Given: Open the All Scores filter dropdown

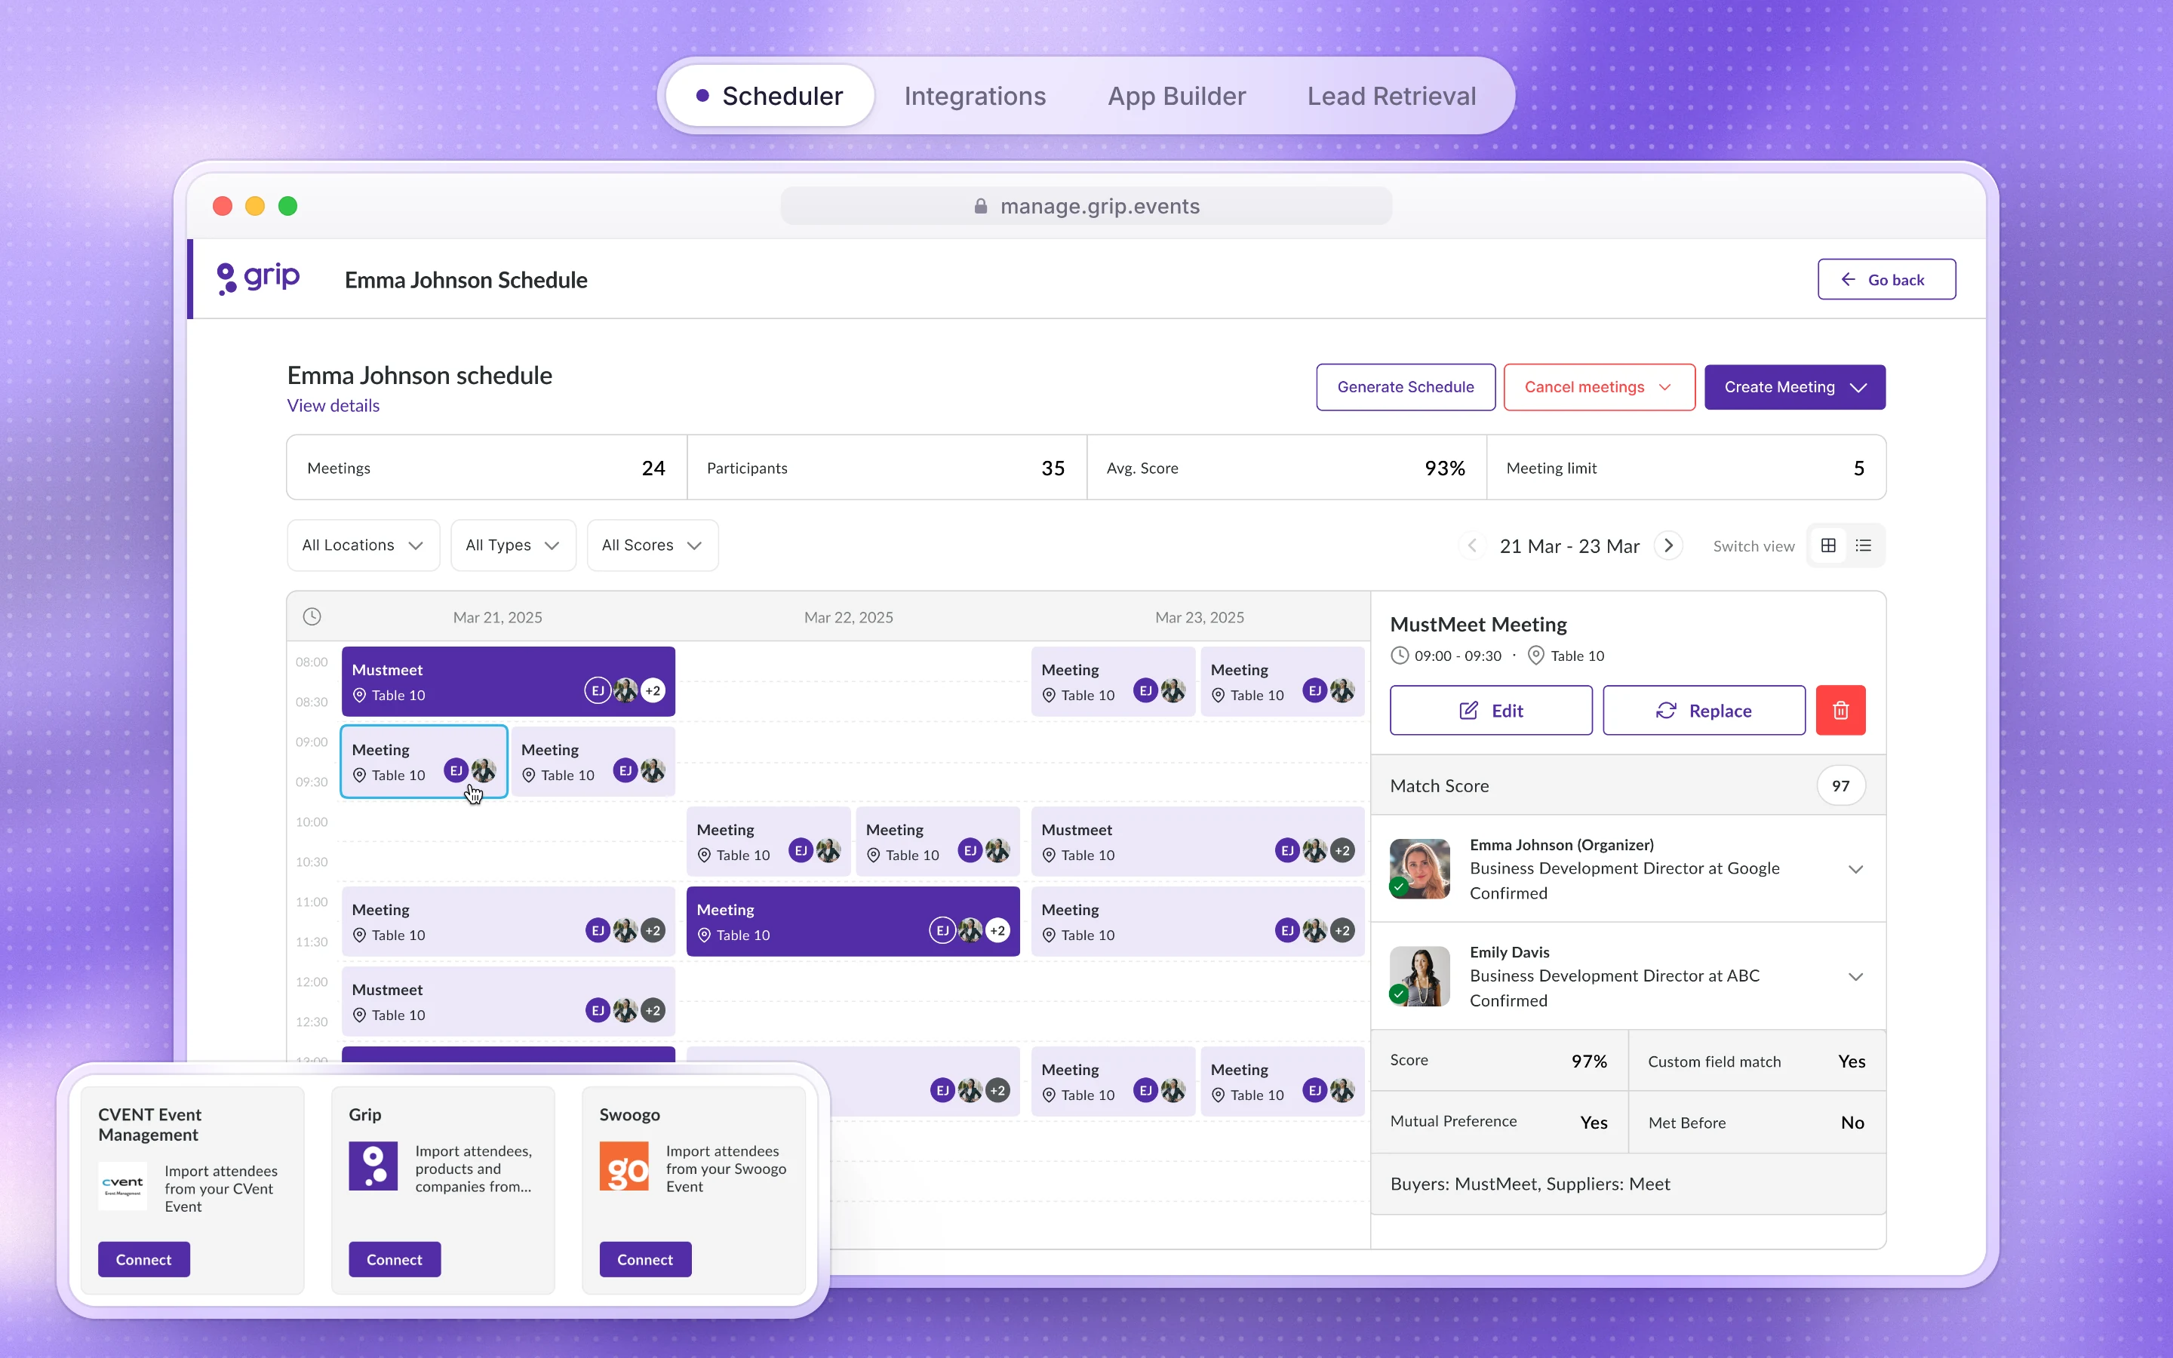Looking at the screenshot, I should click(x=652, y=545).
